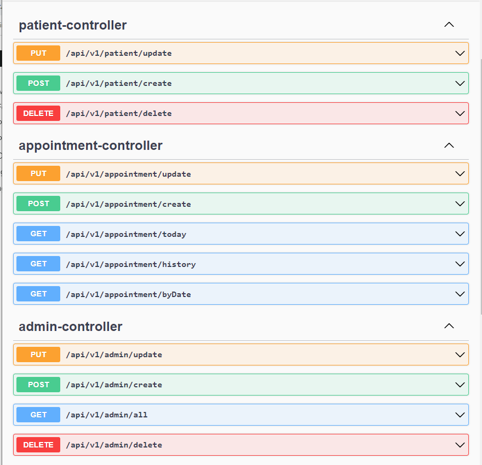This screenshot has width=482, height=465.
Task: Expand the DELETE patient/delete endpoint arrow
Action: pos(460,113)
